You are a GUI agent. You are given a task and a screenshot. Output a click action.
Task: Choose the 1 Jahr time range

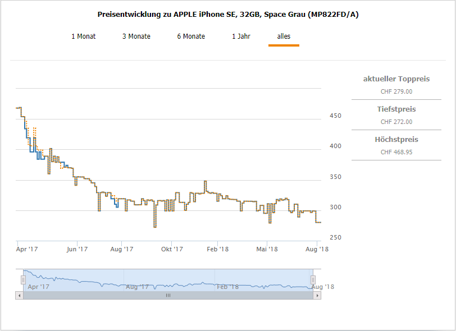point(241,36)
